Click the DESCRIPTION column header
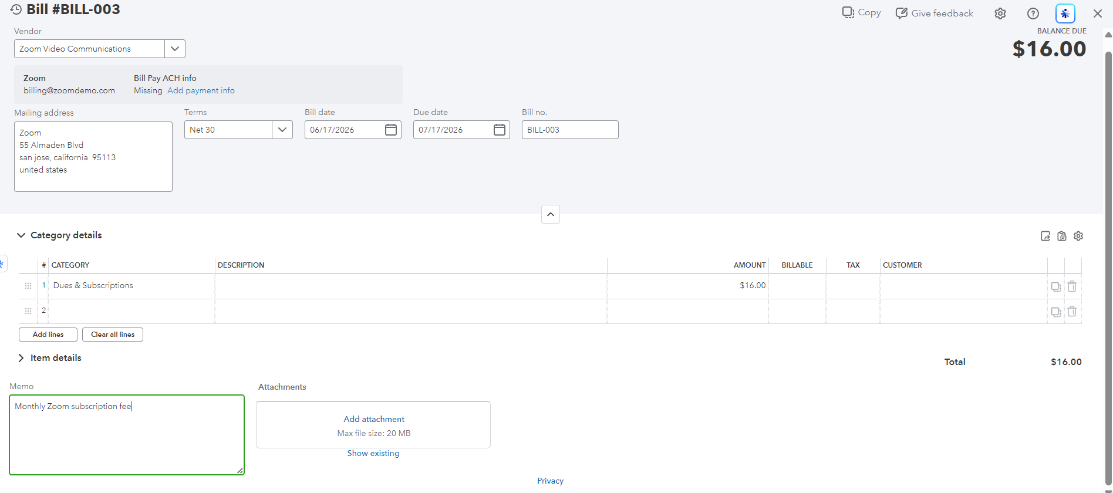The width and height of the screenshot is (1113, 493). pos(241,265)
